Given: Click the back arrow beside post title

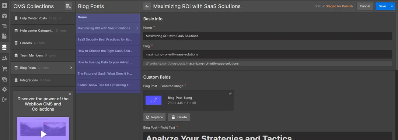Looking at the screenshot, I should pyautogui.click(x=147, y=6).
